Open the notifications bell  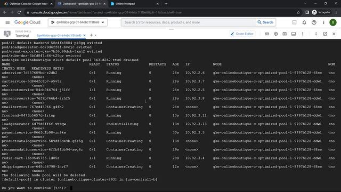click(x=304, y=22)
